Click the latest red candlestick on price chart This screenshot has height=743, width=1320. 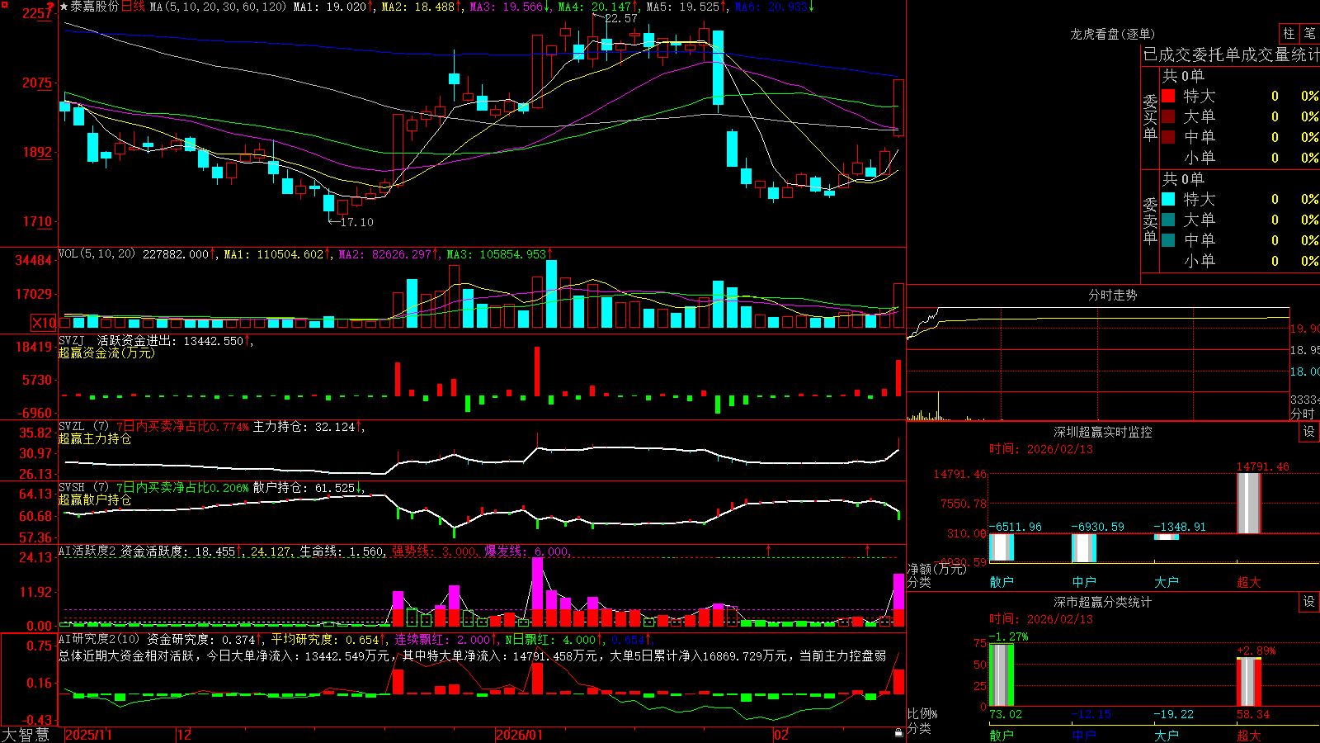tap(898, 107)
